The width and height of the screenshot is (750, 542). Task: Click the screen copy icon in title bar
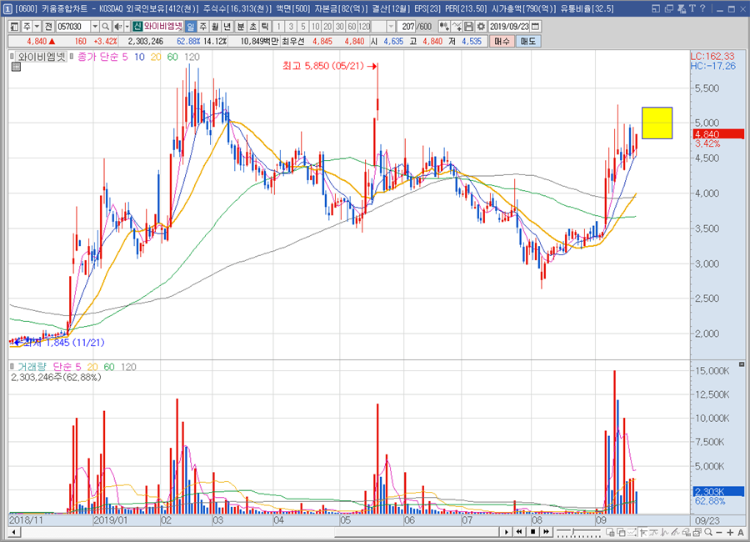668,8
